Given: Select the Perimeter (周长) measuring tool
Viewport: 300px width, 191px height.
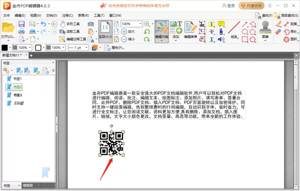Looking at the screenshot, I should click(x=291, y=32).
